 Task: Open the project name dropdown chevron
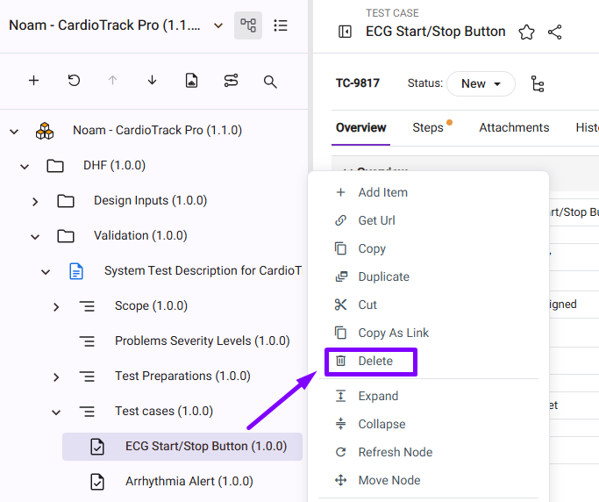coord(218,25)
